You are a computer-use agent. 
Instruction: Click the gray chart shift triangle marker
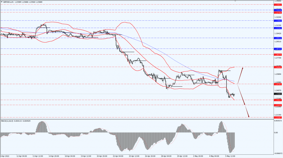coord(235,1)
